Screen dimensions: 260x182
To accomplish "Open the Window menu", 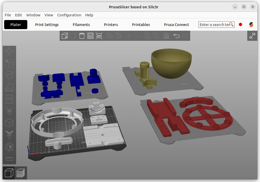I will point(33,15).
